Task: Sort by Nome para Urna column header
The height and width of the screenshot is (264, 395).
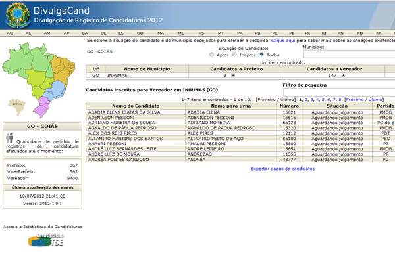Action: click(231, 106)
